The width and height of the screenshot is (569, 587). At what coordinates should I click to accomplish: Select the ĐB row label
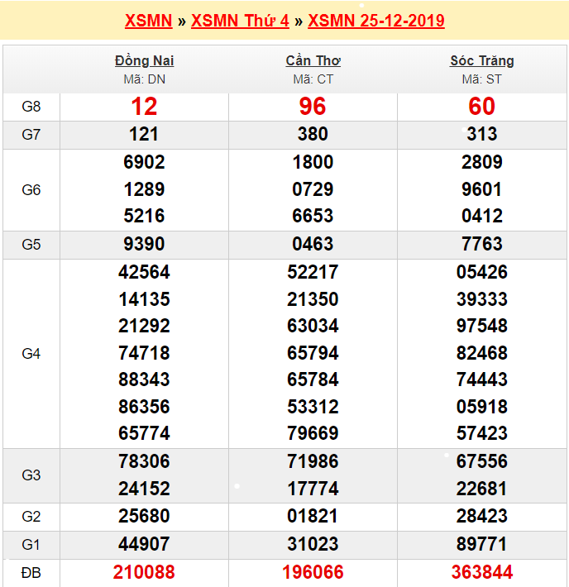click(31, 573)
